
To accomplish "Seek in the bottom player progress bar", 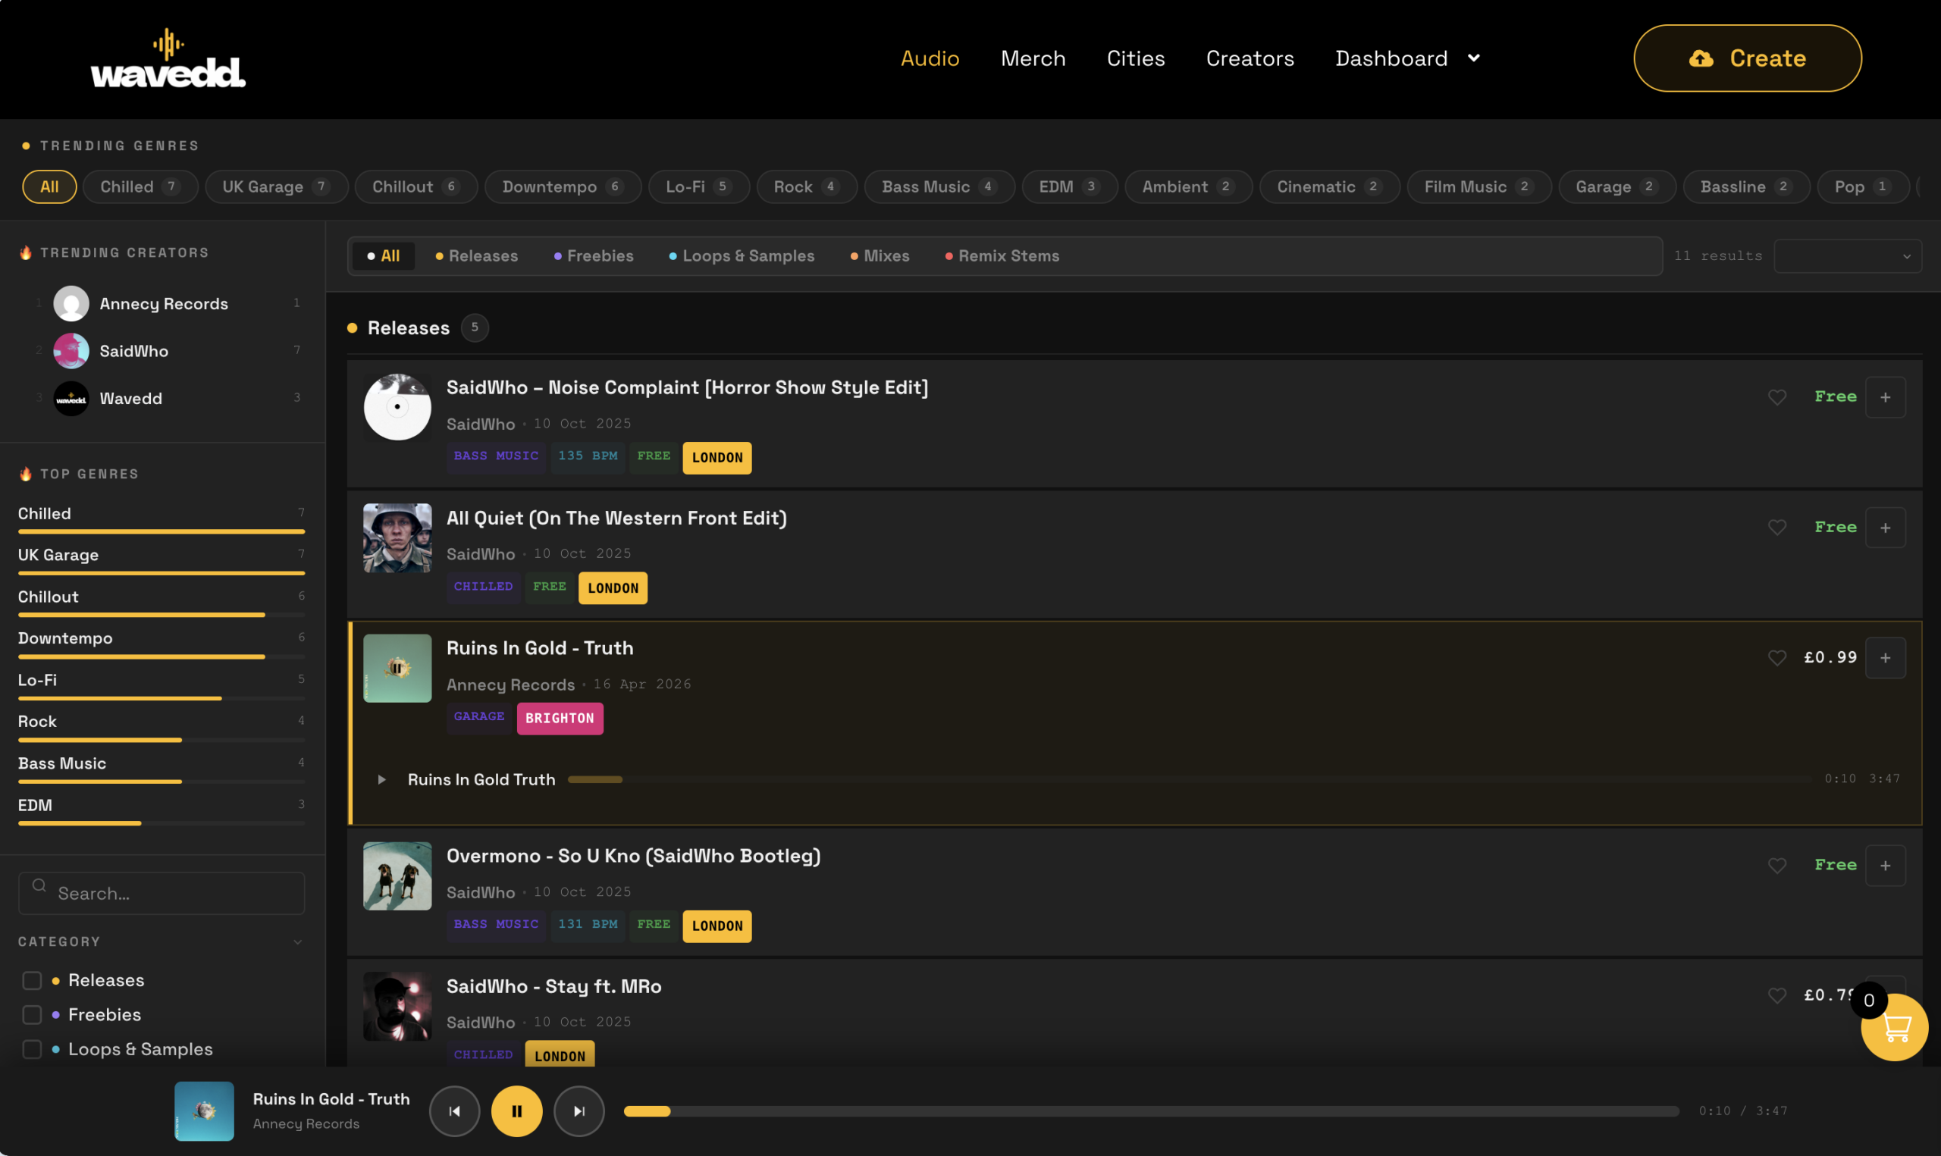I will coord(1151,1111).
